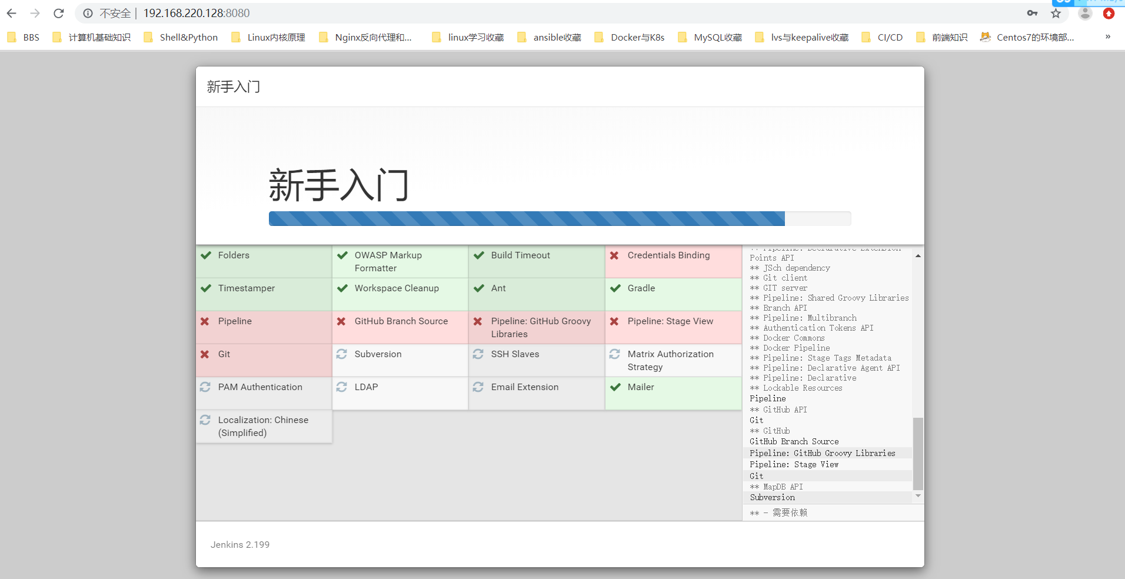Open the Docker与K8s bookmark folder
This screenshot has height=579, width=1125.
pyautogui.click(x=630, y=37)
